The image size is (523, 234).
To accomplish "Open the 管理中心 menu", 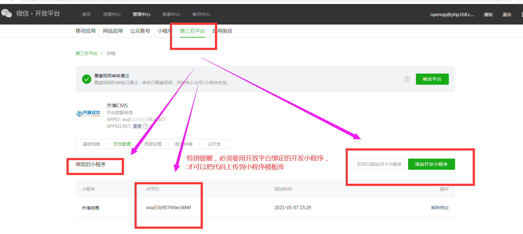I will click(x=141, y=15).
